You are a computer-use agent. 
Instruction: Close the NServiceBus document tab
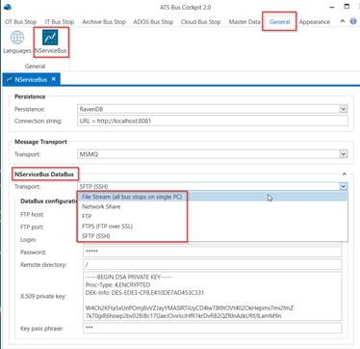54,79
